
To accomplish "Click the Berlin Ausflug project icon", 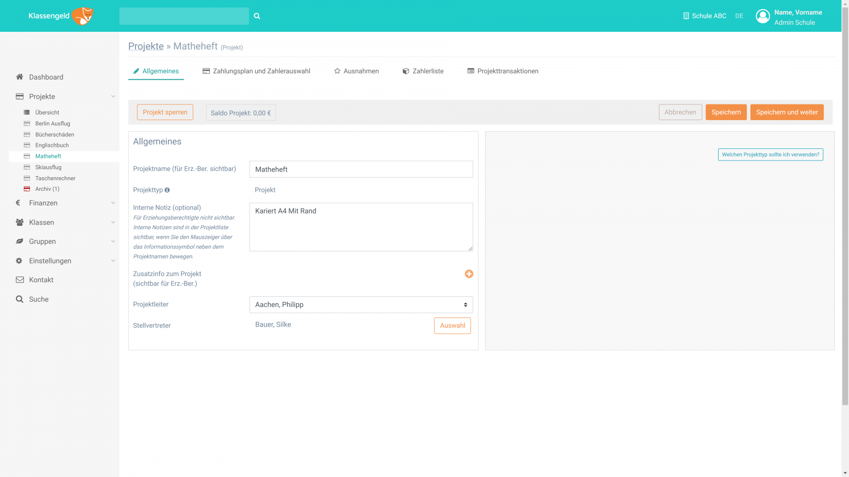I will pyautogui.click(x=27, y=124).
